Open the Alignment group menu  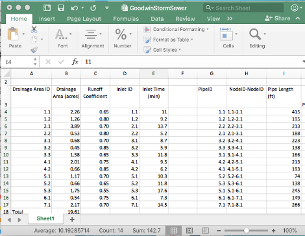tap(93, 38)
